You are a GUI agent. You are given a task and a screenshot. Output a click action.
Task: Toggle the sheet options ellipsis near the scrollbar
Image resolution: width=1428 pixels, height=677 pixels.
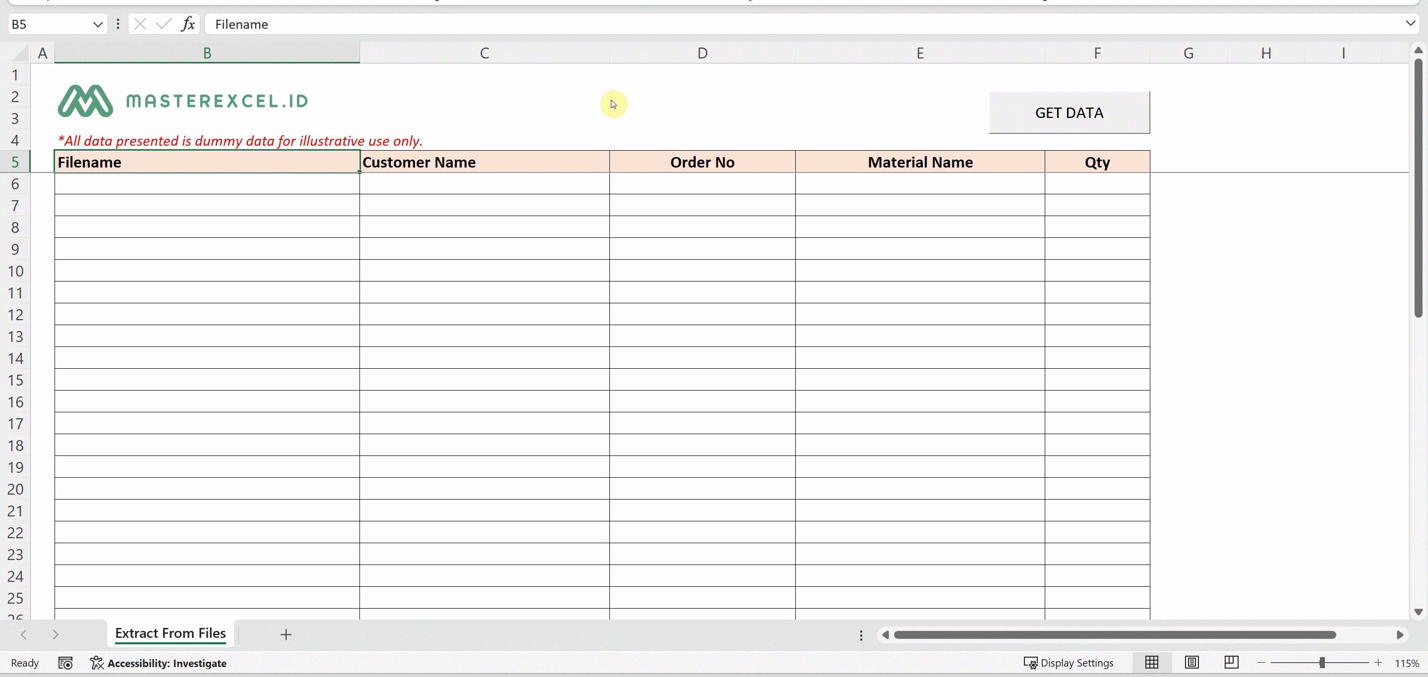click(x=861, y=635)
